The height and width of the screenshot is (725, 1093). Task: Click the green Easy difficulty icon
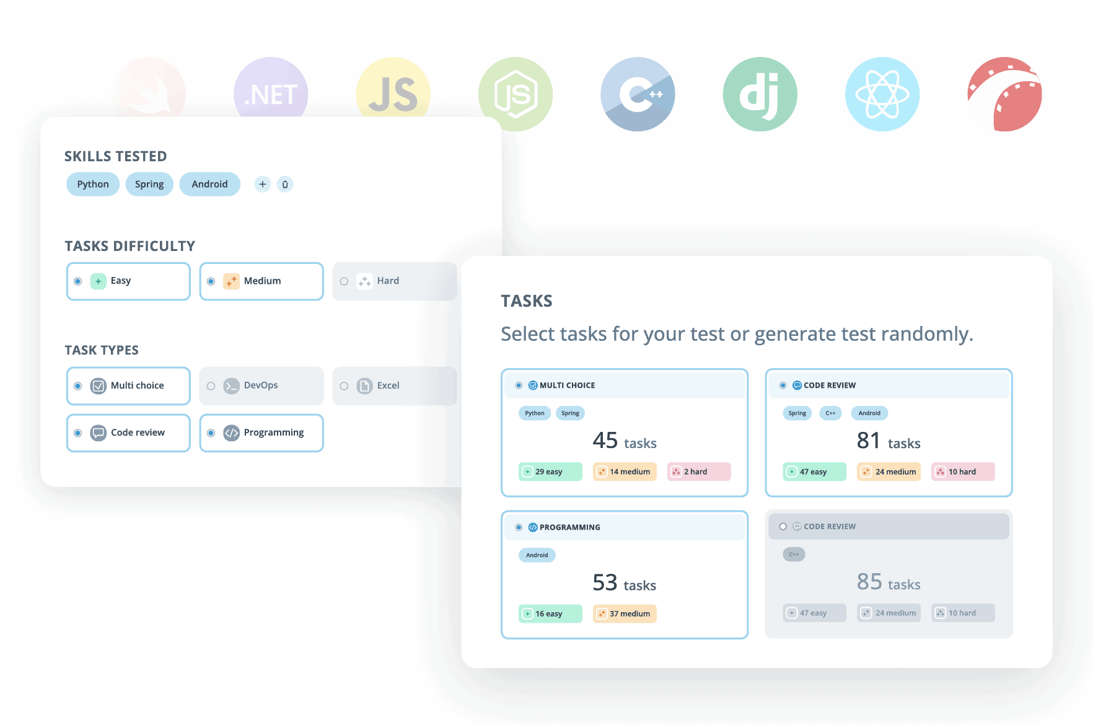(98, 281)
